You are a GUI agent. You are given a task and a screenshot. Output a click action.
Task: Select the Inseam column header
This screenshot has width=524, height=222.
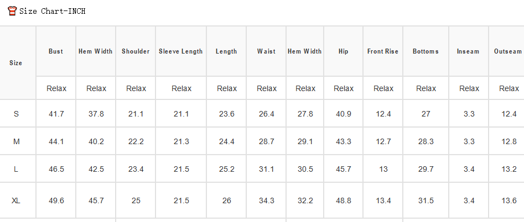468,51
